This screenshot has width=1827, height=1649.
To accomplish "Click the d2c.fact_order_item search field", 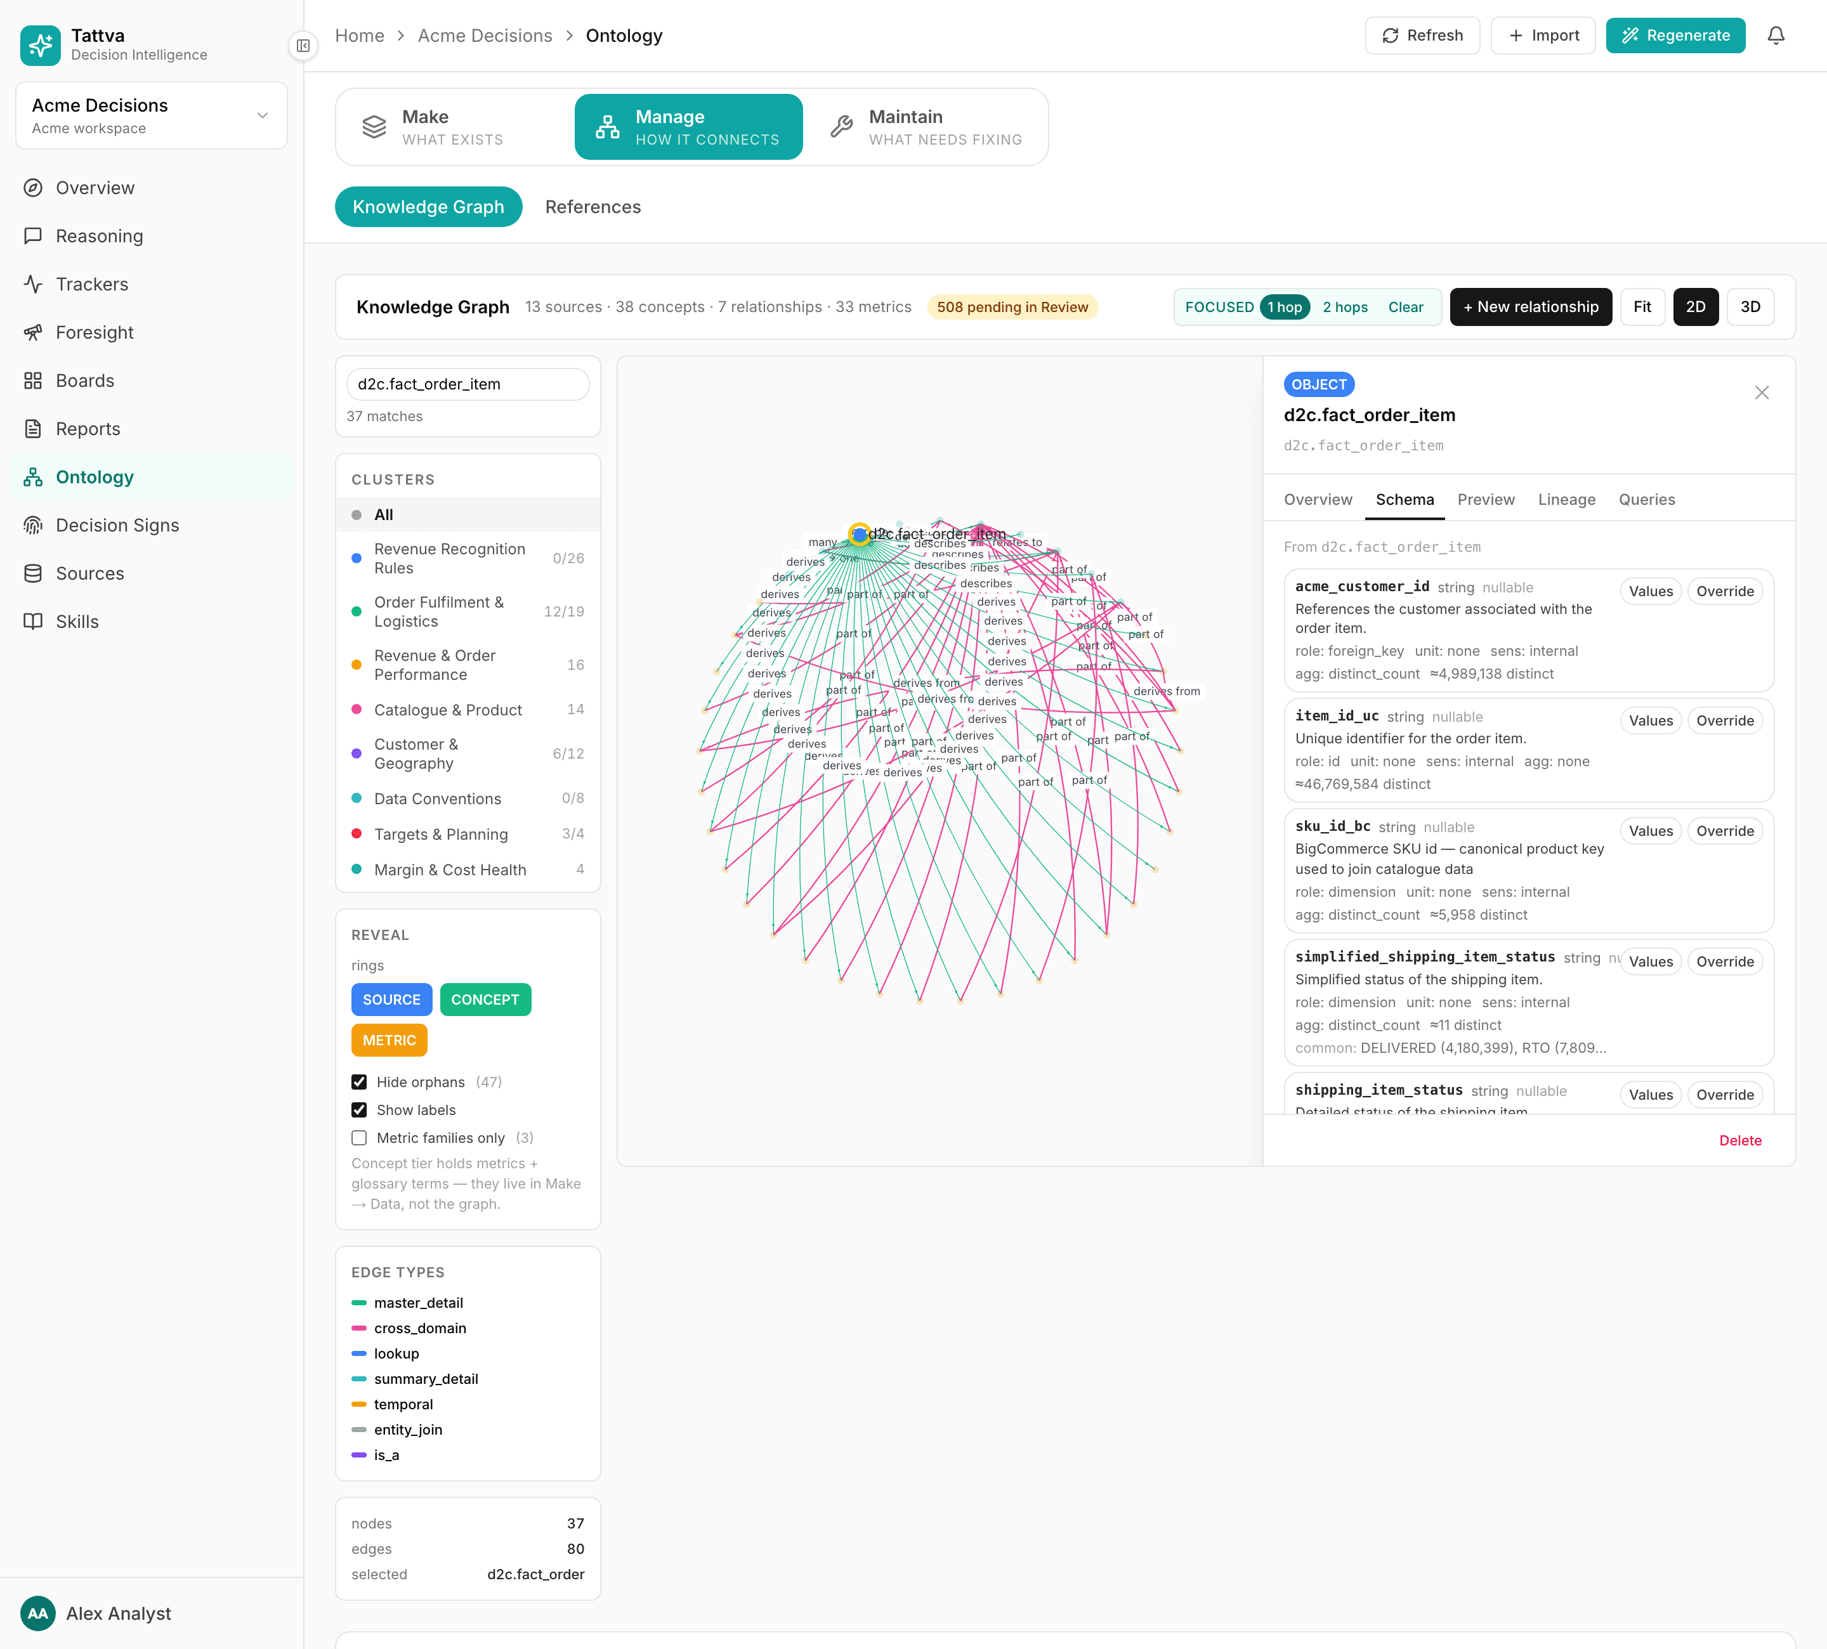I will coord(468,384).
